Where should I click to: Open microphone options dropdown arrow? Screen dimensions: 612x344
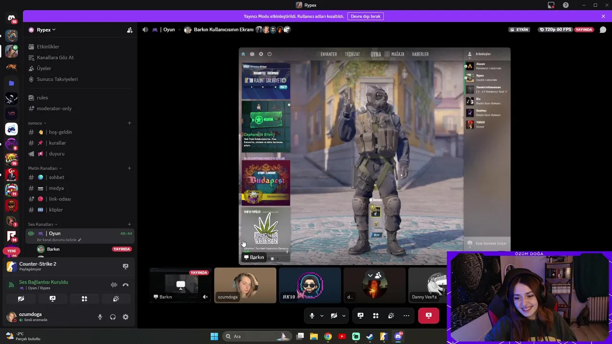(x=322, y=315)
